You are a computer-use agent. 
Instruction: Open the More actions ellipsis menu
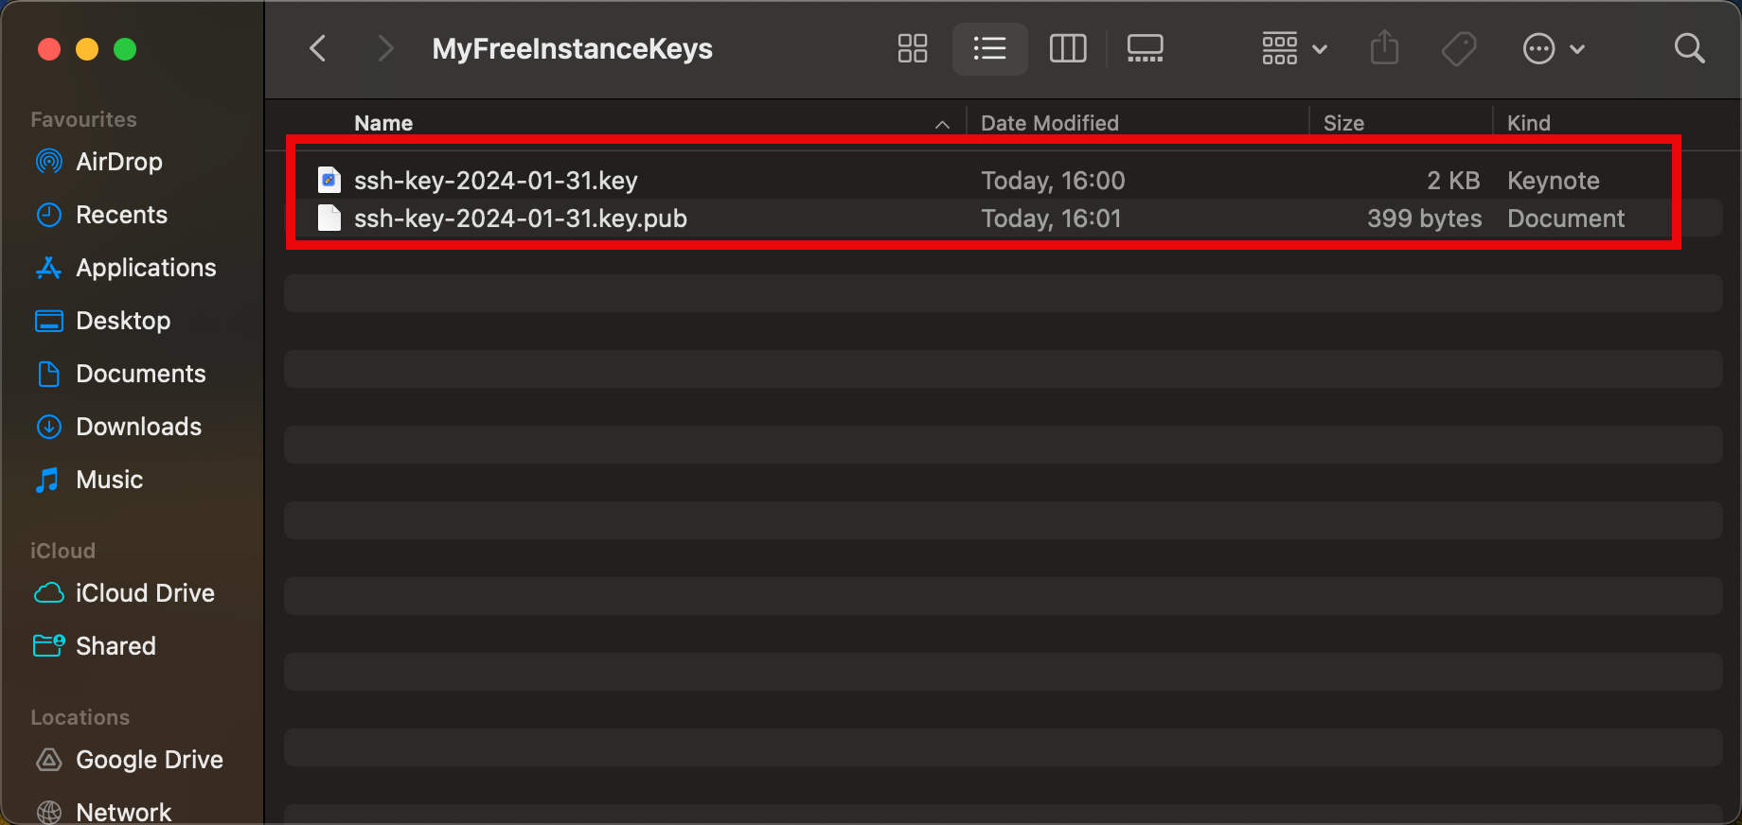pyautogui.click(x=1553, y=48)
